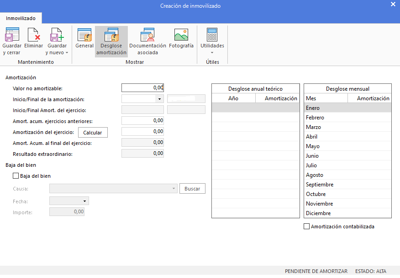Select the Junio row
Screen dimensions: 400x278
point(347,156)
